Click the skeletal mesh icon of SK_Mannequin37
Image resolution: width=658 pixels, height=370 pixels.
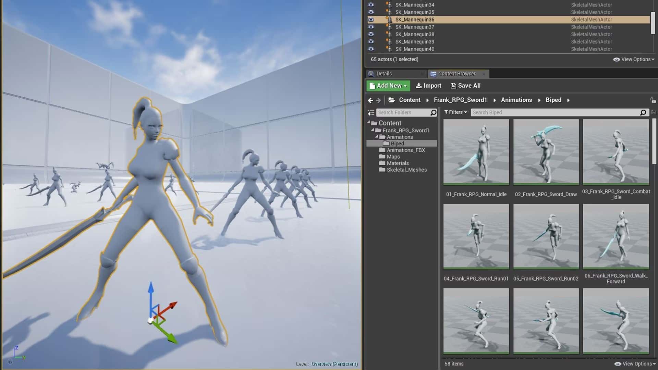coord(389,27)
